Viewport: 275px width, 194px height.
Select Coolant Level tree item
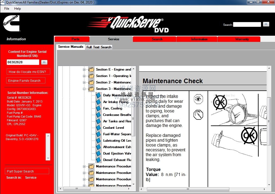tap(113, 127)
